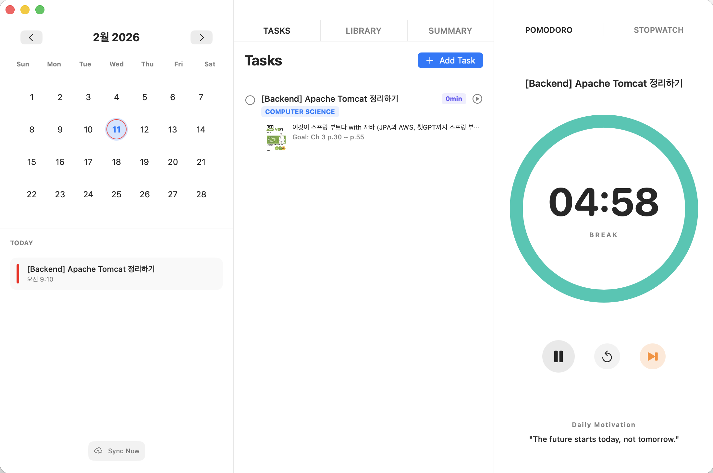This screenshot has width=713, height=473.
Task: Open today's Apache Tomcat agenda entry
Action: pyautogui.click(x=117, y=274)
